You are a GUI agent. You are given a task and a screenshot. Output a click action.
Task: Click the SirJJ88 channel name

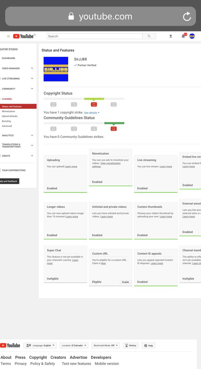[81, 59]
